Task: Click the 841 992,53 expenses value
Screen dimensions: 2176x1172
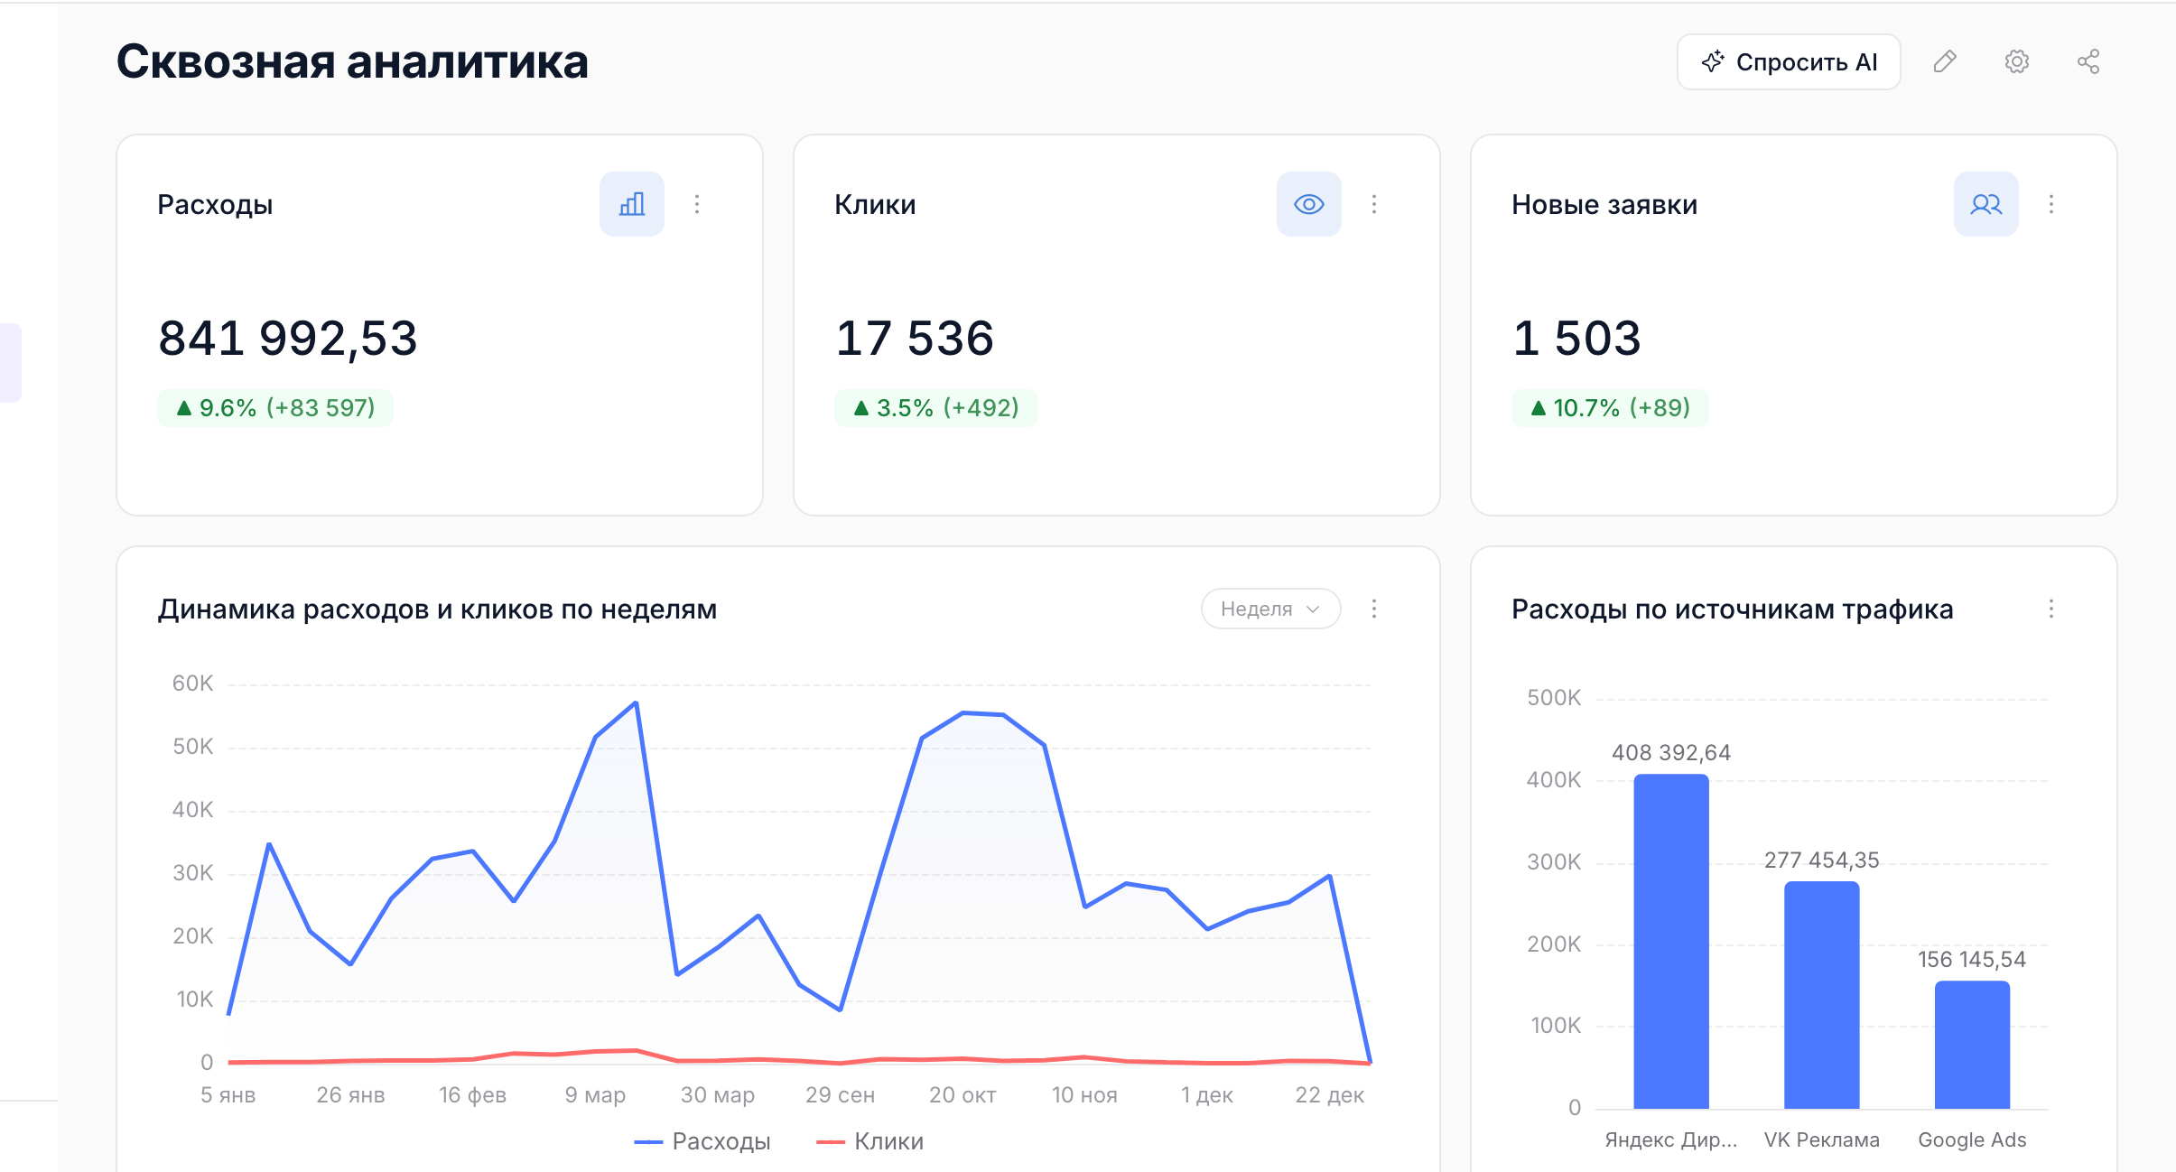Action: (288, 339)
